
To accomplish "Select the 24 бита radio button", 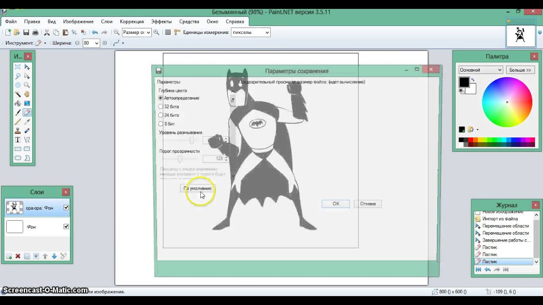I will coord(160,115).
